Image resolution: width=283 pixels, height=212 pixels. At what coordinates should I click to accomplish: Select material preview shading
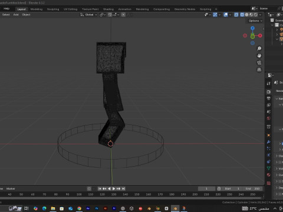pos(251,15)
